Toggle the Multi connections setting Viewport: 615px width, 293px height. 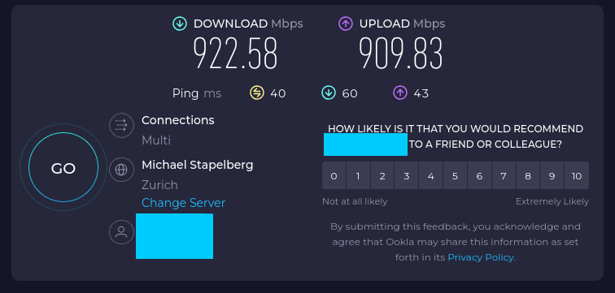click(156, 140)
